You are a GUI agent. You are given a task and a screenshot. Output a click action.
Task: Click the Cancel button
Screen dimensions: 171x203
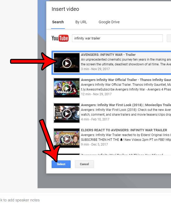84,164
